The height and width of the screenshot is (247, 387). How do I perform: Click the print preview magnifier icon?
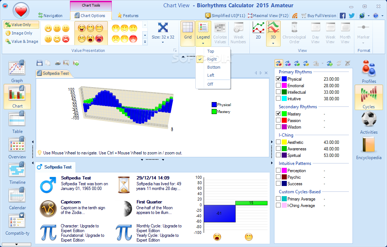click(x=66, y=63)
